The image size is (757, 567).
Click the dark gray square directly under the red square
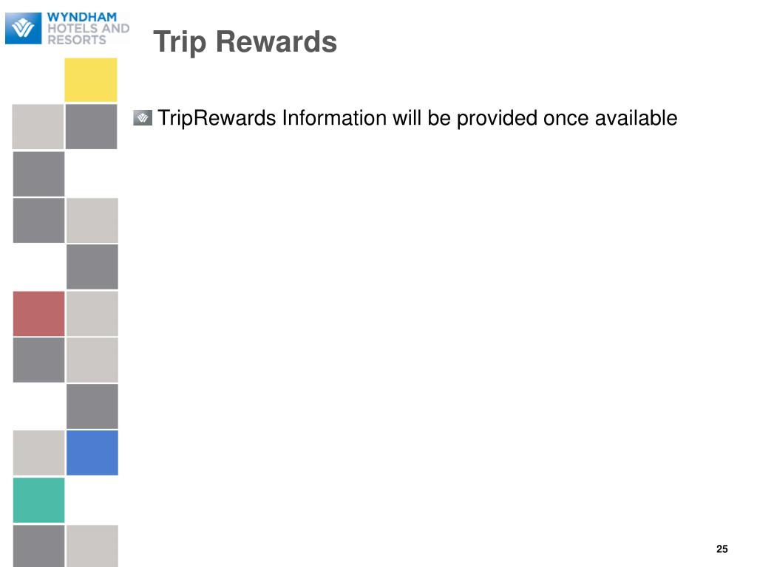tap(38, 360)
